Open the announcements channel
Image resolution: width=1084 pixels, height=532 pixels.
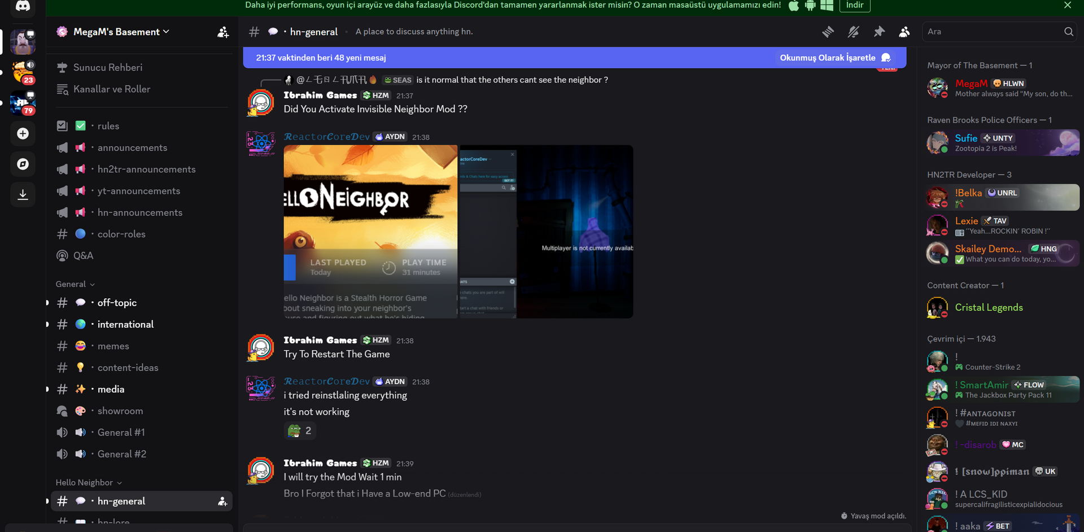tap(142, 147)
